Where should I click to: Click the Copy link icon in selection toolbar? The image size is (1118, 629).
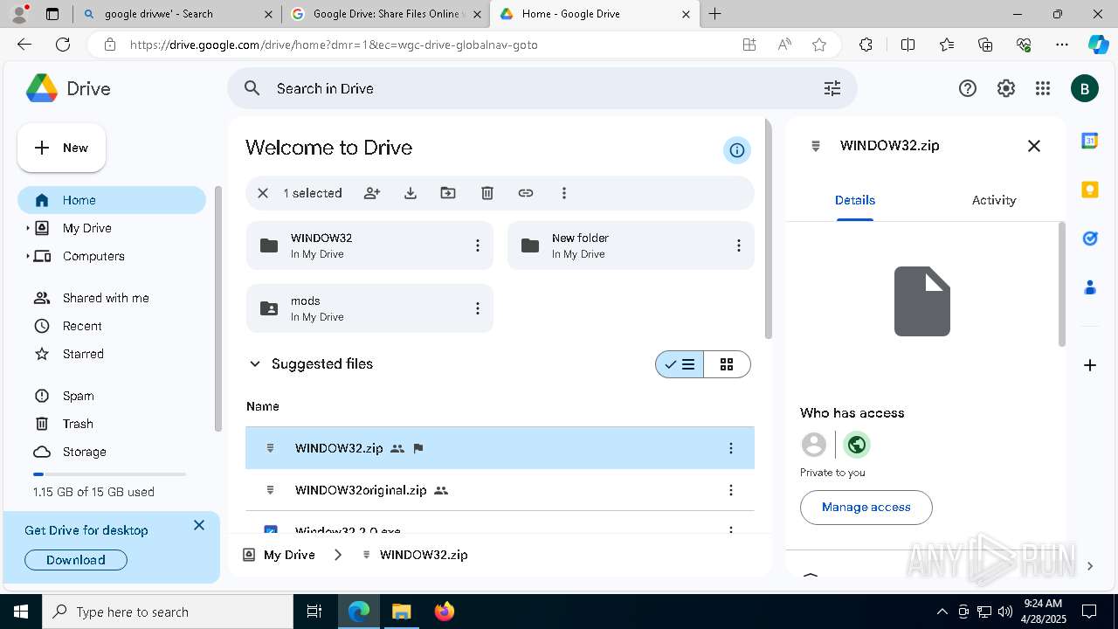(x=526, y=193)
